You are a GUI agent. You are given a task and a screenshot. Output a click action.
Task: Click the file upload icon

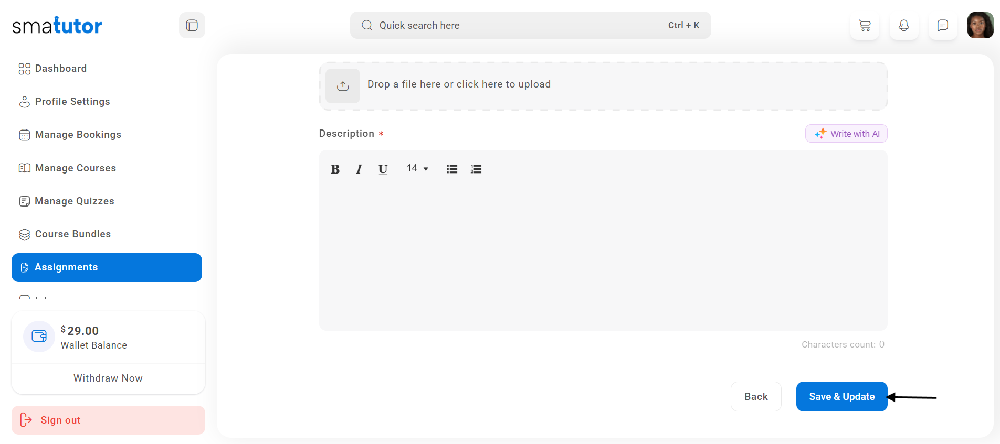click(343, 85)
